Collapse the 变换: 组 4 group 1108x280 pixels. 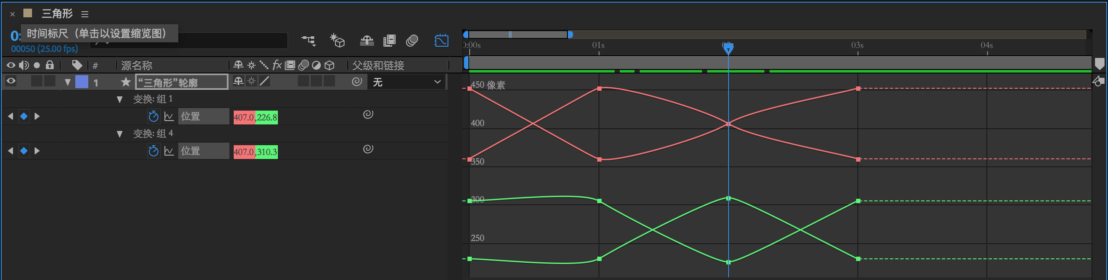pyautogui.click(x=119, y=134)
